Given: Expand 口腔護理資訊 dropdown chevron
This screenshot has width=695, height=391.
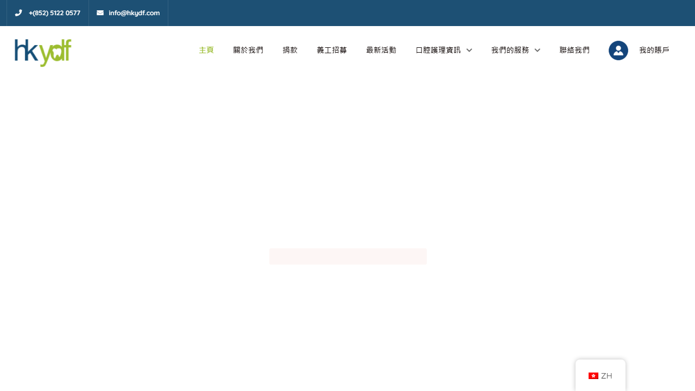Looking at the screenshot, I should click(x=469, y=51).
